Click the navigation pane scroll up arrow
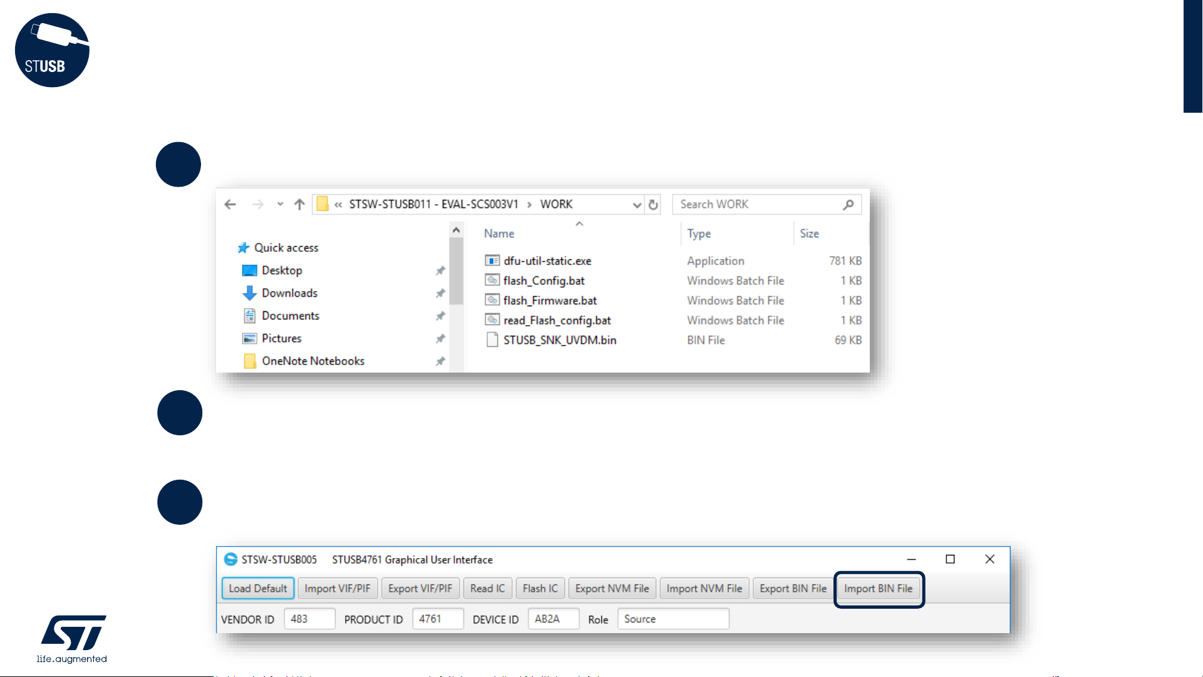The height and width of the screenshot is (677, 1203). (457, 230)
